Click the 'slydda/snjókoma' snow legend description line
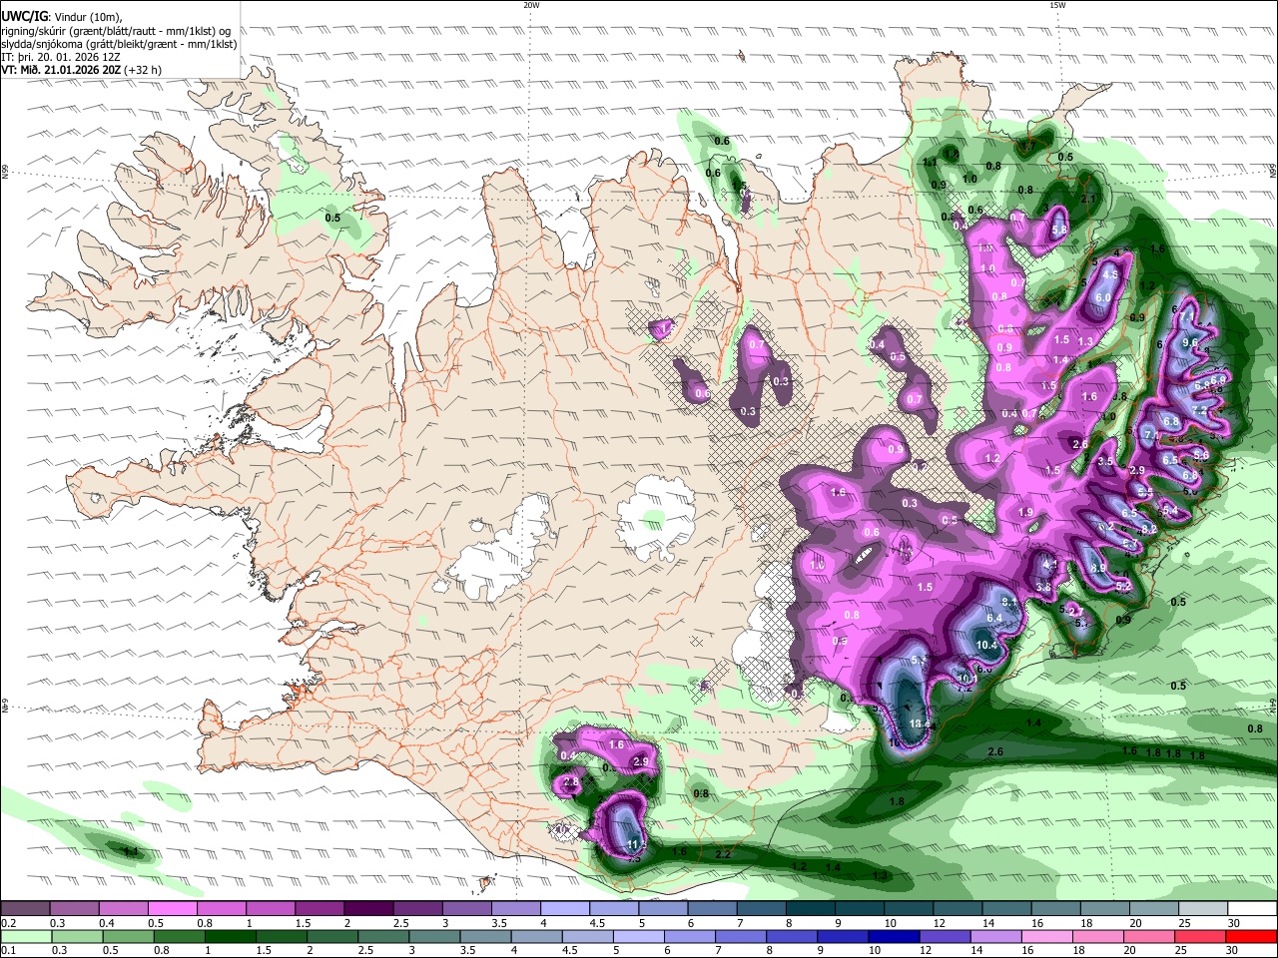This screenshot has width=1278, height=958. (119, 44)
